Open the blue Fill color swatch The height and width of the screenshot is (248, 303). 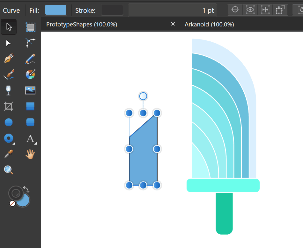(56, 10)
